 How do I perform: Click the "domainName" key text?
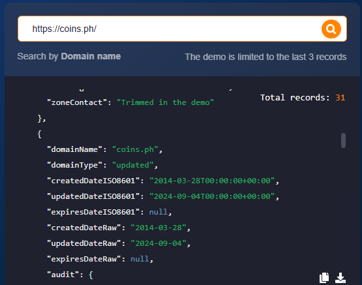(x=74, y=149)
